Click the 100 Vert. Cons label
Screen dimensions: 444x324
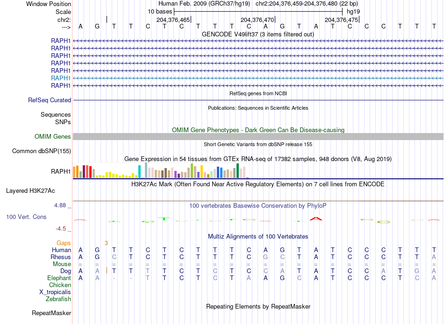coord(26,217)
